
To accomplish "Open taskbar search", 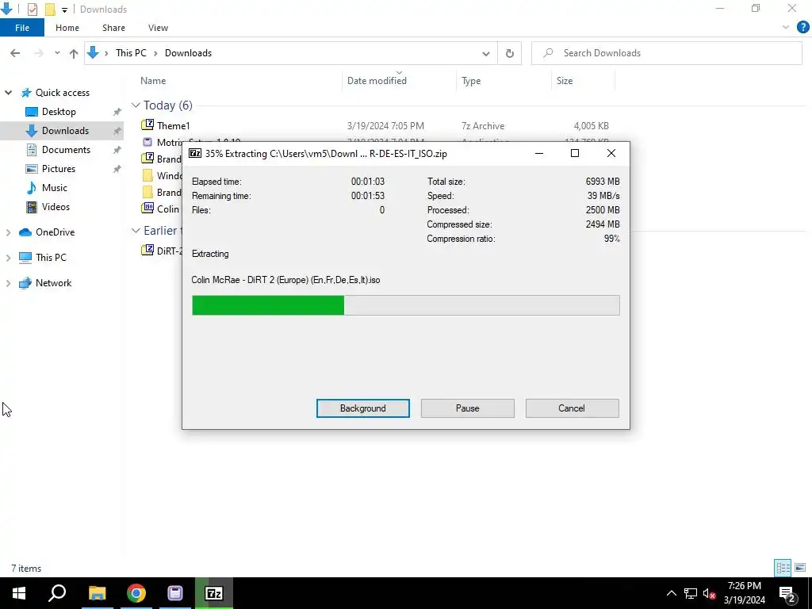I will click(57, 593).
